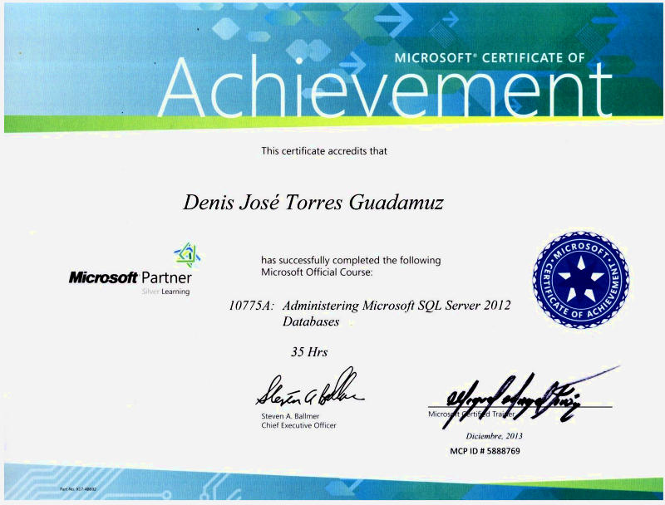Click the blue Microsoft Certificate of Achievement seal
This screenshot has width=665, height=505.
tap(581, 280)
